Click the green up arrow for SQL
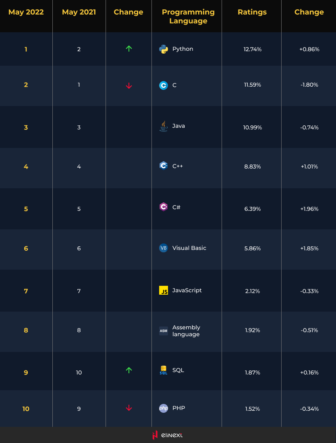Image resolution: width=336 pixels, height=443 pixels. (129, 370)
